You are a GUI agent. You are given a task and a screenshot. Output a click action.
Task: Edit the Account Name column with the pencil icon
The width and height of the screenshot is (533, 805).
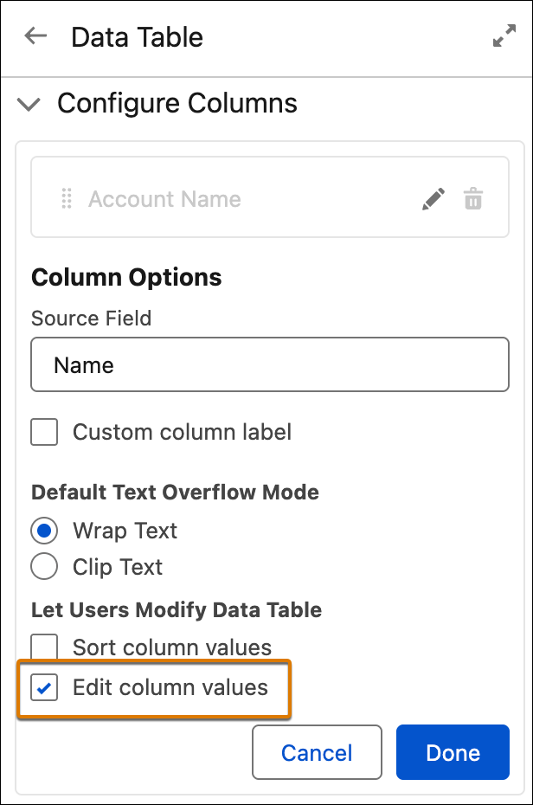click(x=433, y=199)
